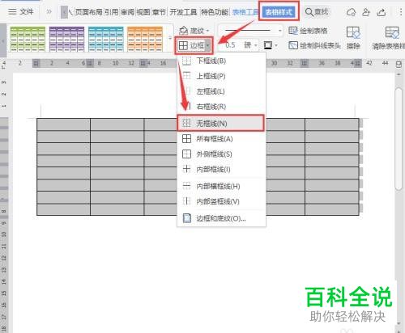Viewport: 405px width, 333px height.
Task: Choose 下框线(B) from the border menu
Action: (x=221, y=61)
